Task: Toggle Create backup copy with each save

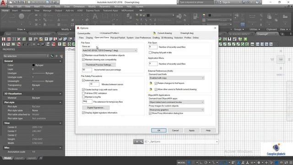Action: [83, 90]
